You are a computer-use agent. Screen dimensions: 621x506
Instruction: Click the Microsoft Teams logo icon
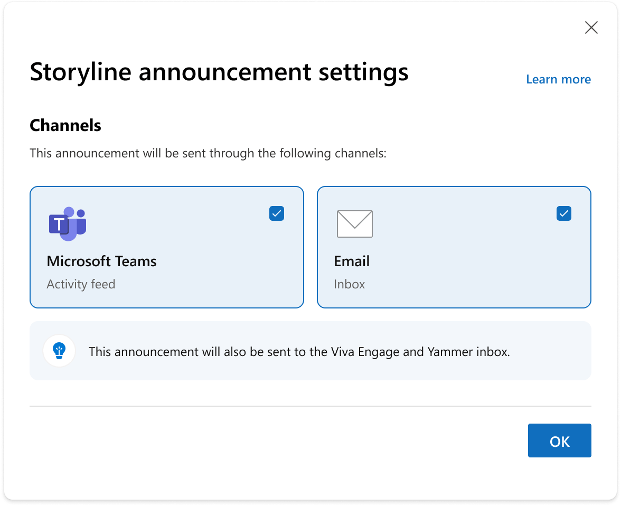(x=68, y=223)
